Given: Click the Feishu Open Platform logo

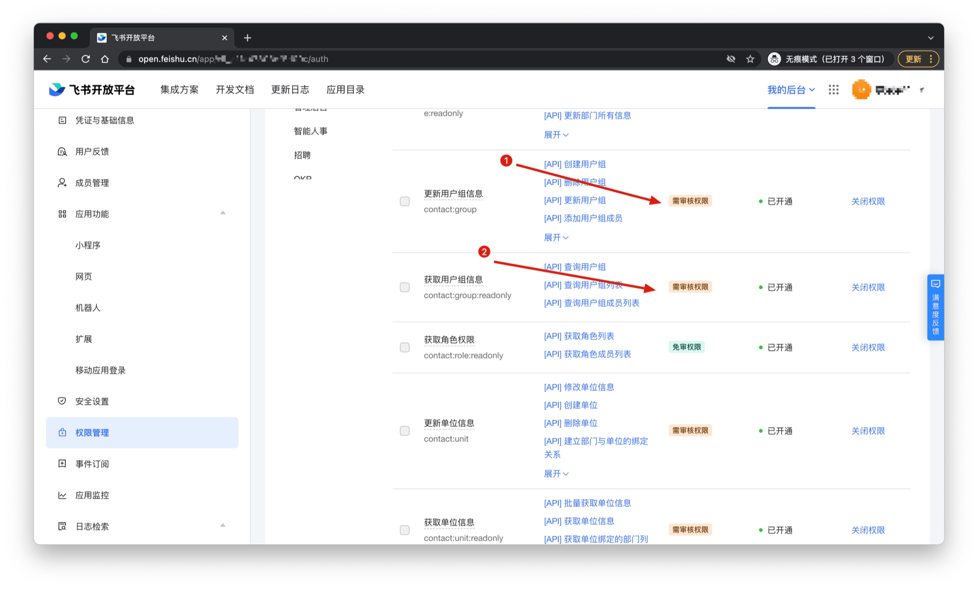Looking at the screenshot, I should 92,90.
